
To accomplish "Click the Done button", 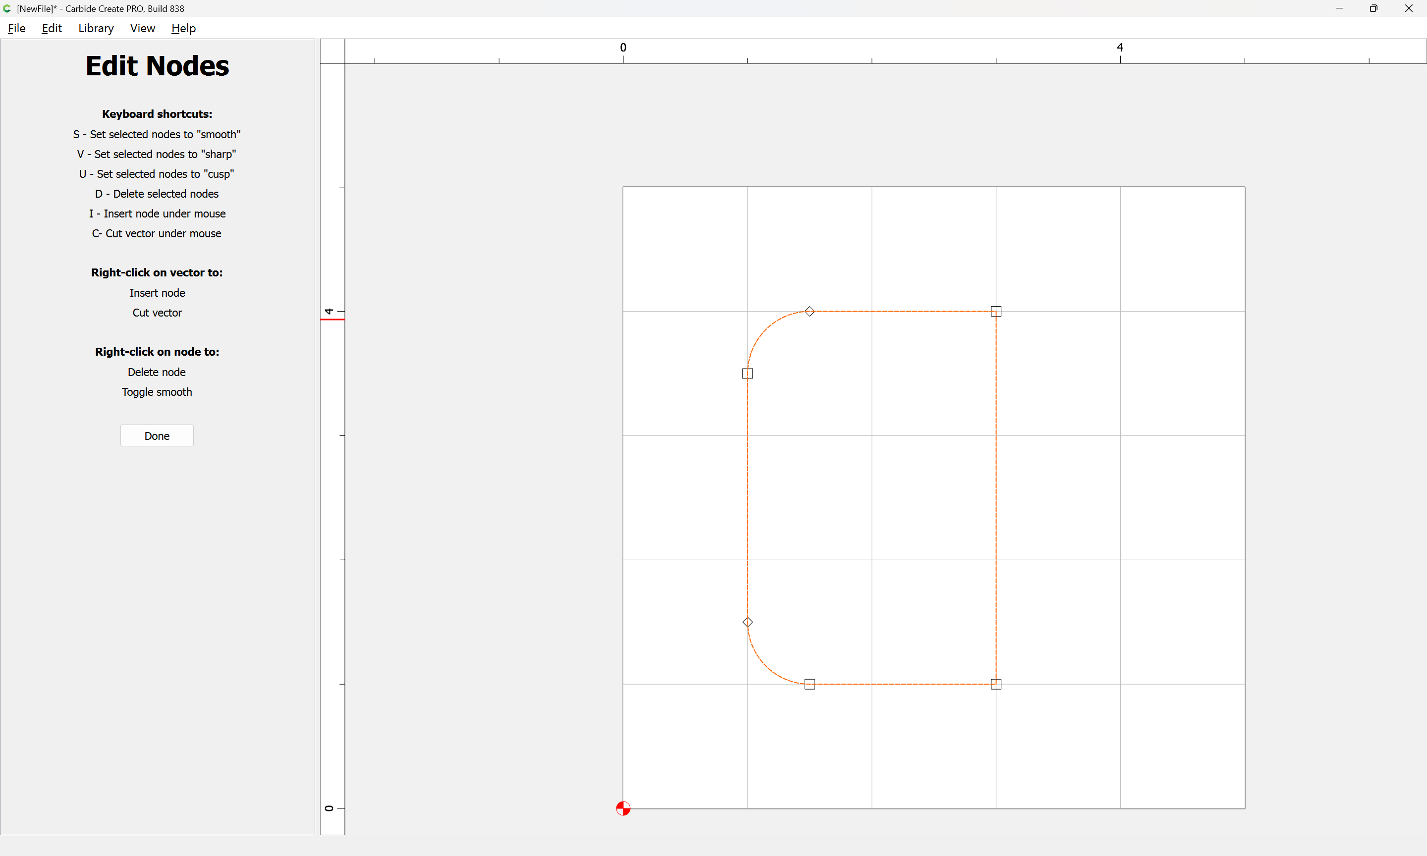I will pos(157,435).
